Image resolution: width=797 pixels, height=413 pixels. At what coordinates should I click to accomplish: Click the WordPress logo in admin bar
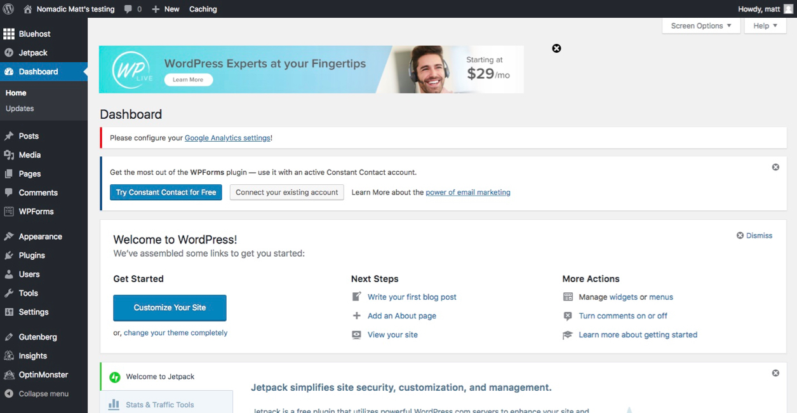click(x=9, y=9)
